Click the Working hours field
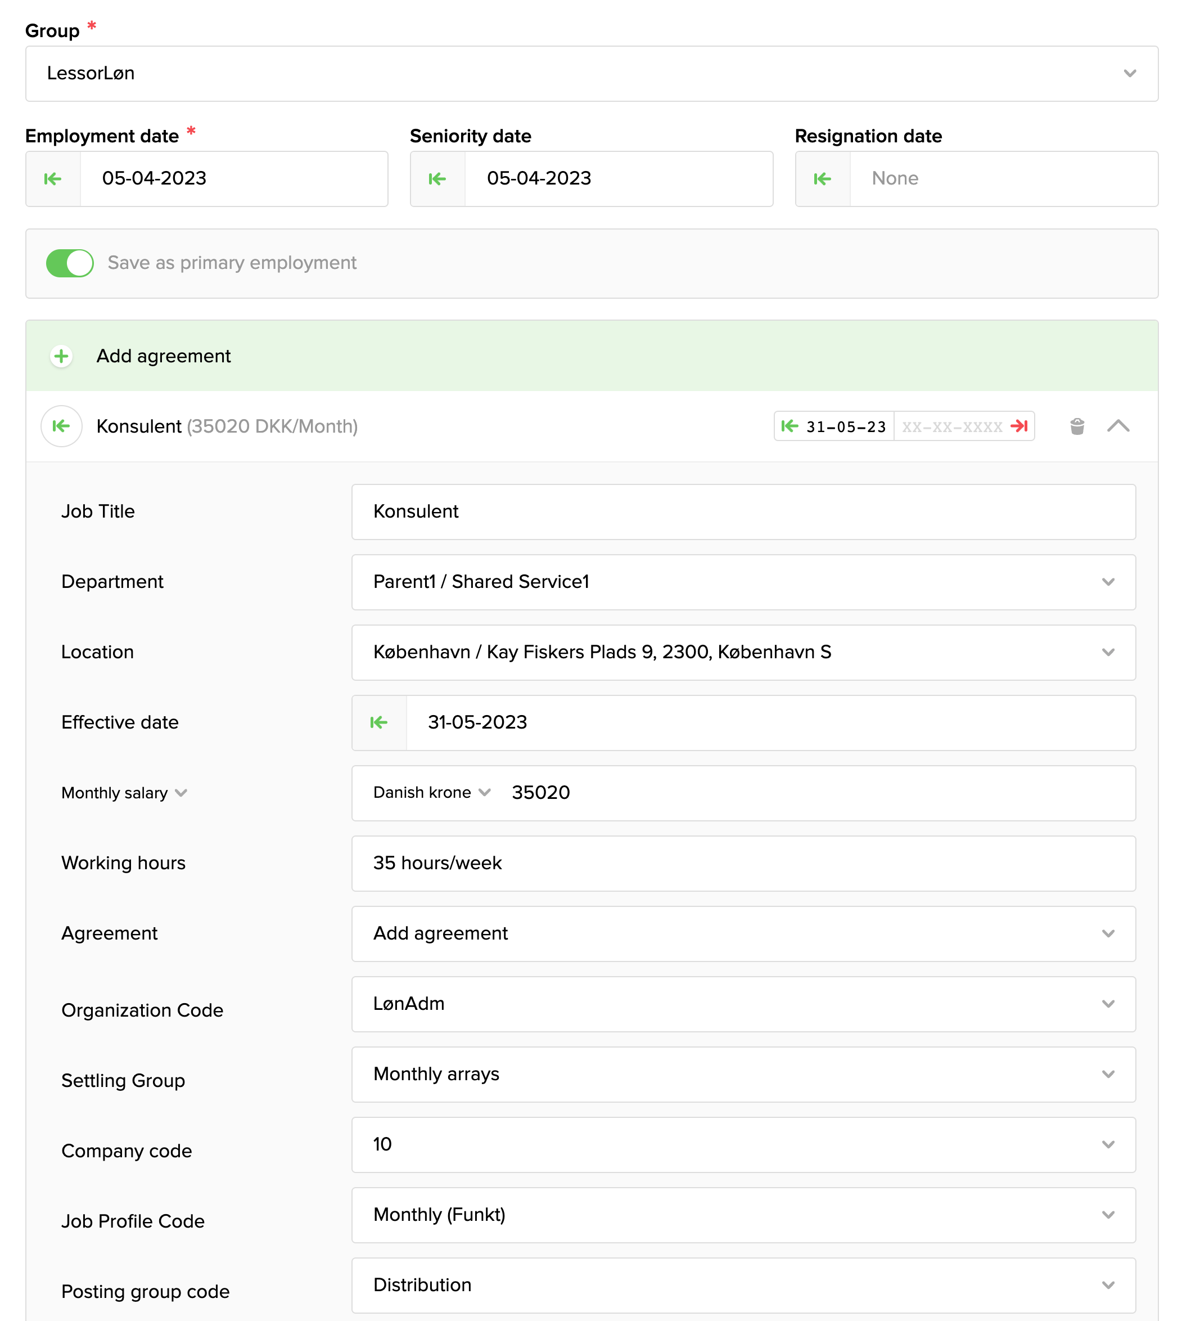Image resolution: width=1182 pixels, height=1321 pixels. click(x=743, y=864)
